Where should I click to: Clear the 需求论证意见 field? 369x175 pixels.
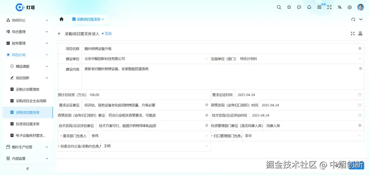(207, 105)
